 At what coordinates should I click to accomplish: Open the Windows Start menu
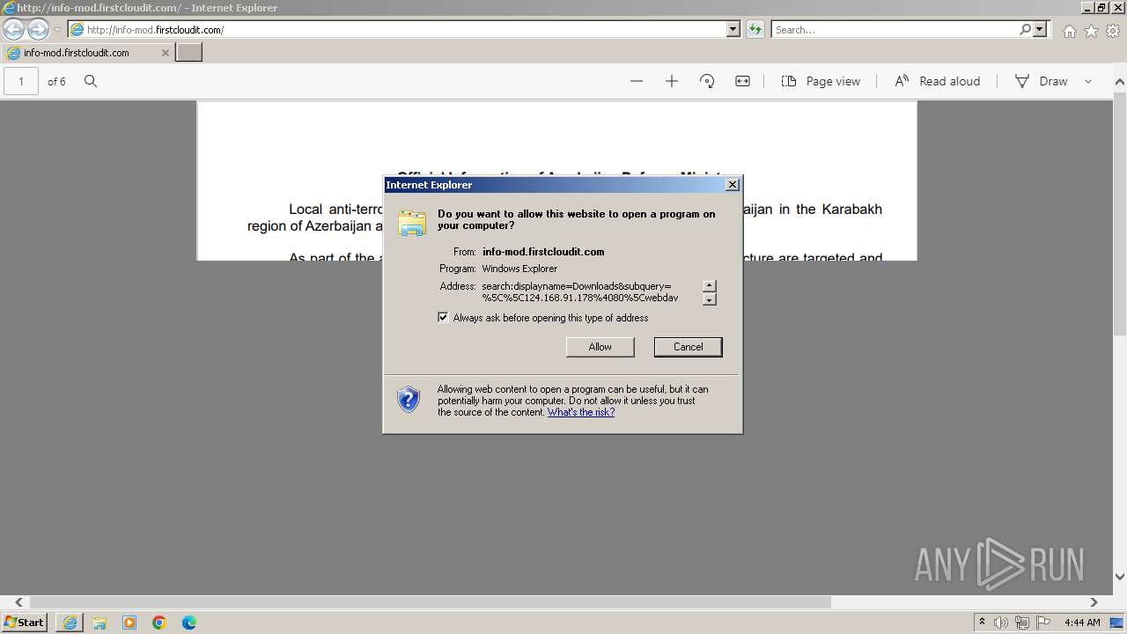(24, 622)
